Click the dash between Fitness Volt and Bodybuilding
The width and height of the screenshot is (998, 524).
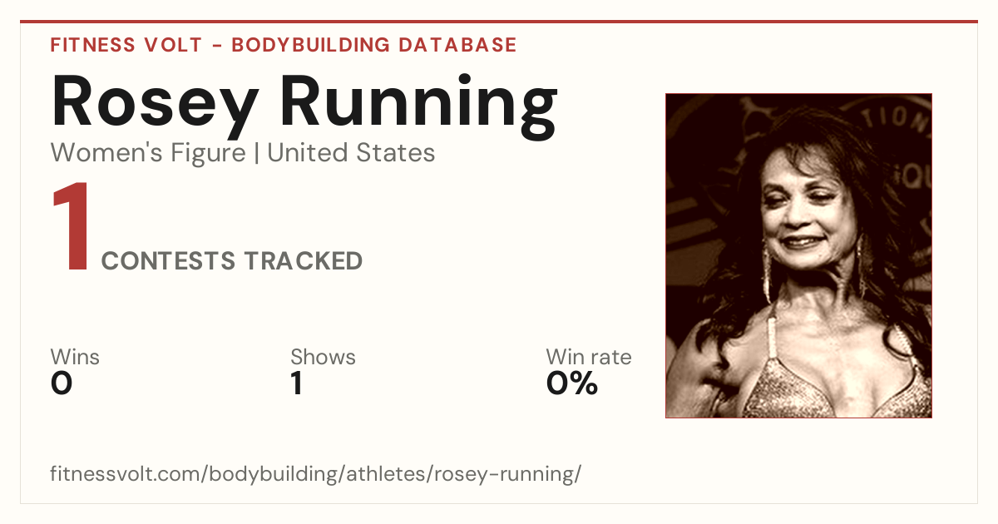pos(217,45)
